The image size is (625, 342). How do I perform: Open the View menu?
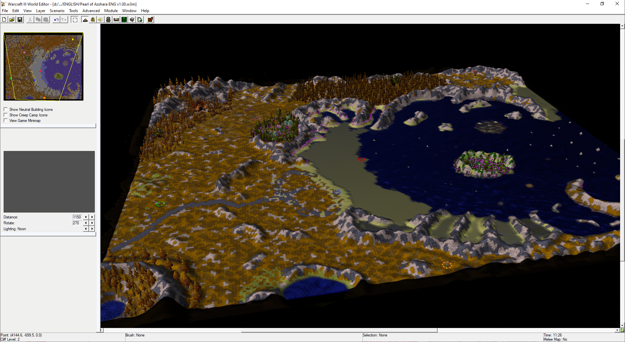[27, 11]
